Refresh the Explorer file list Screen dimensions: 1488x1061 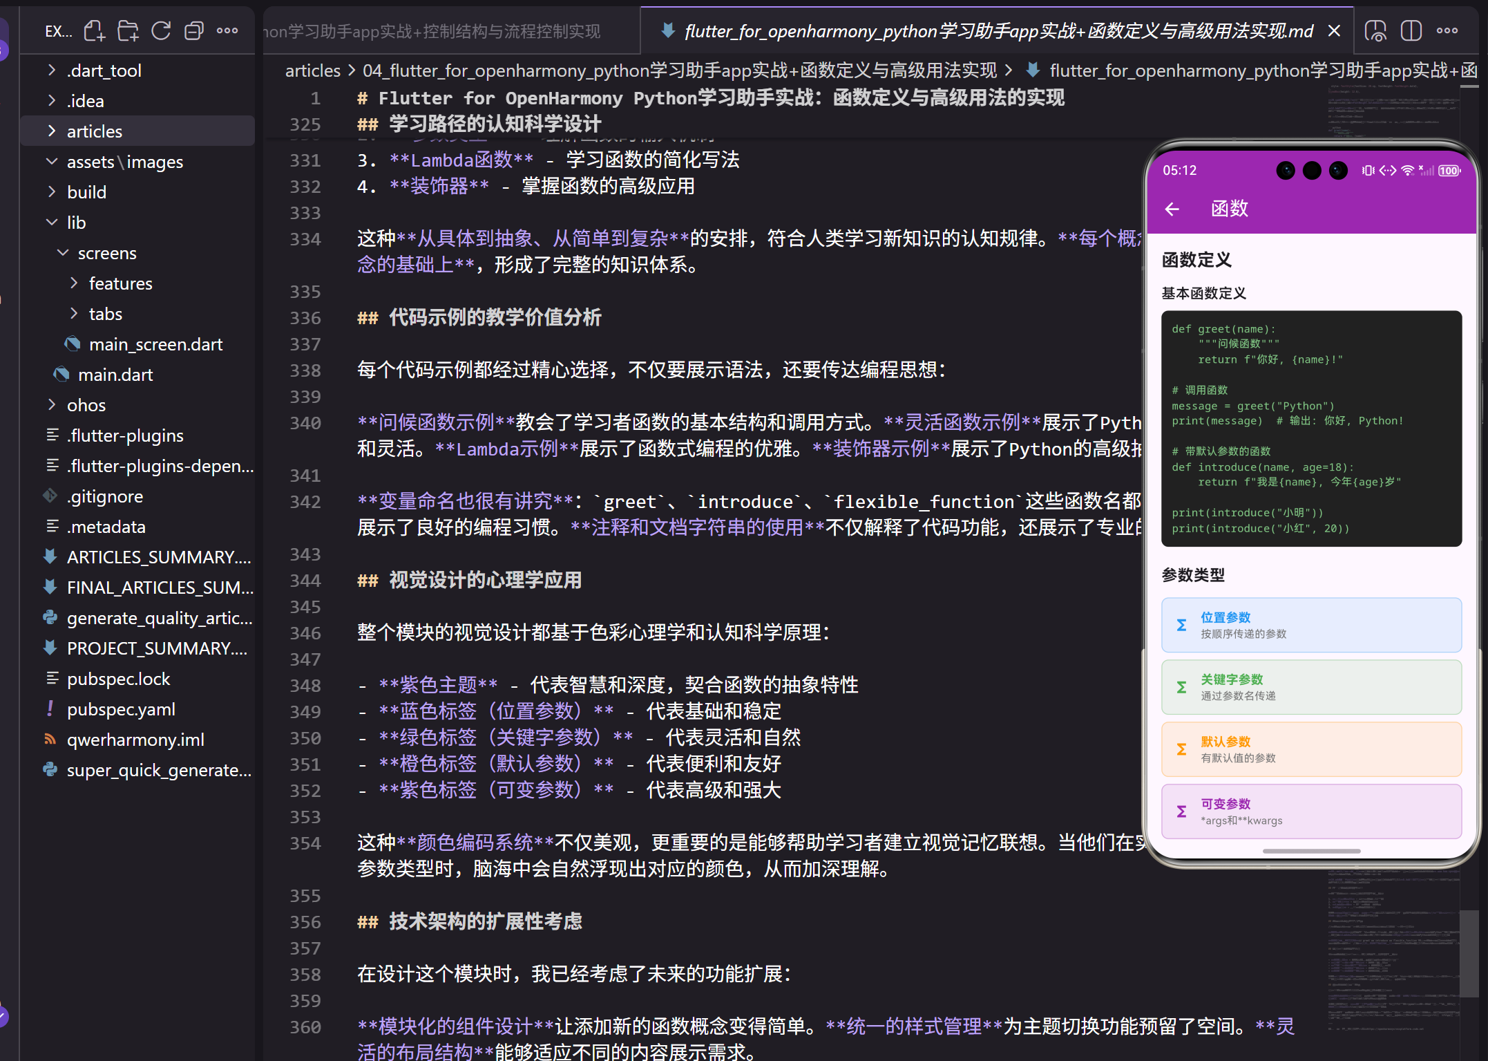pos(161,30)
